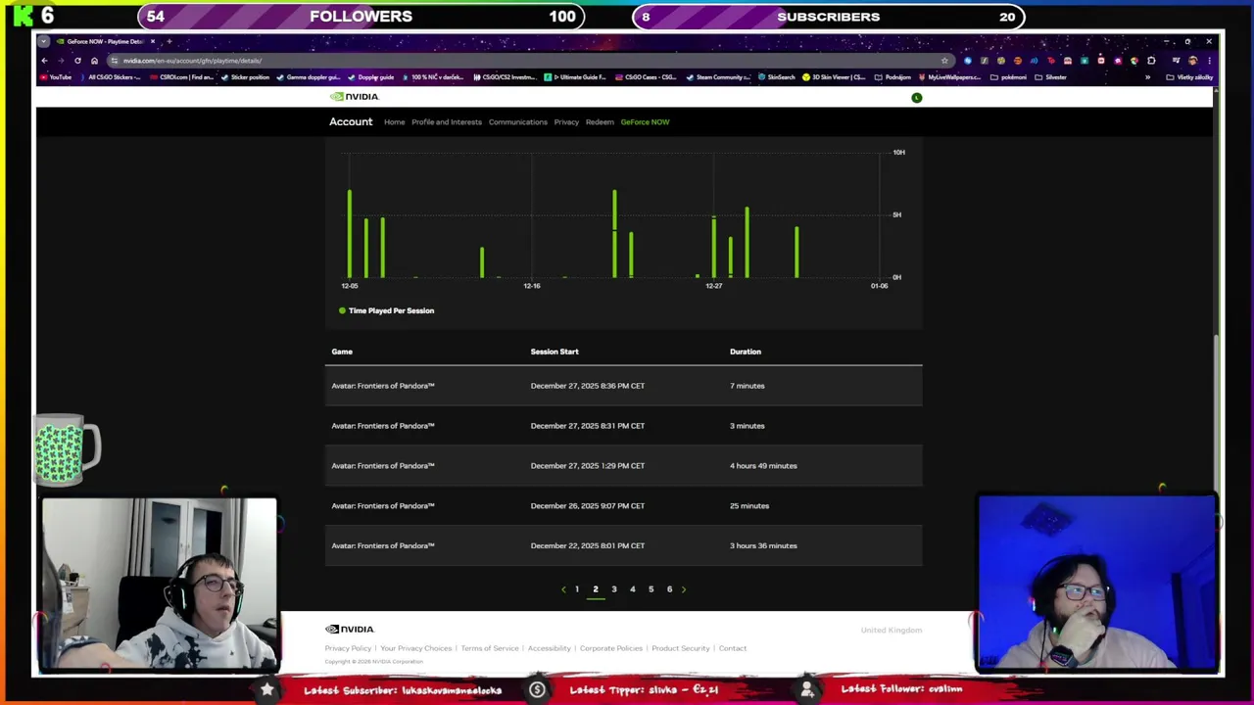The image size is (1254, 705).
Task: Open the 3D Skin Viewer bookmark
Action: tap(833, 77)
